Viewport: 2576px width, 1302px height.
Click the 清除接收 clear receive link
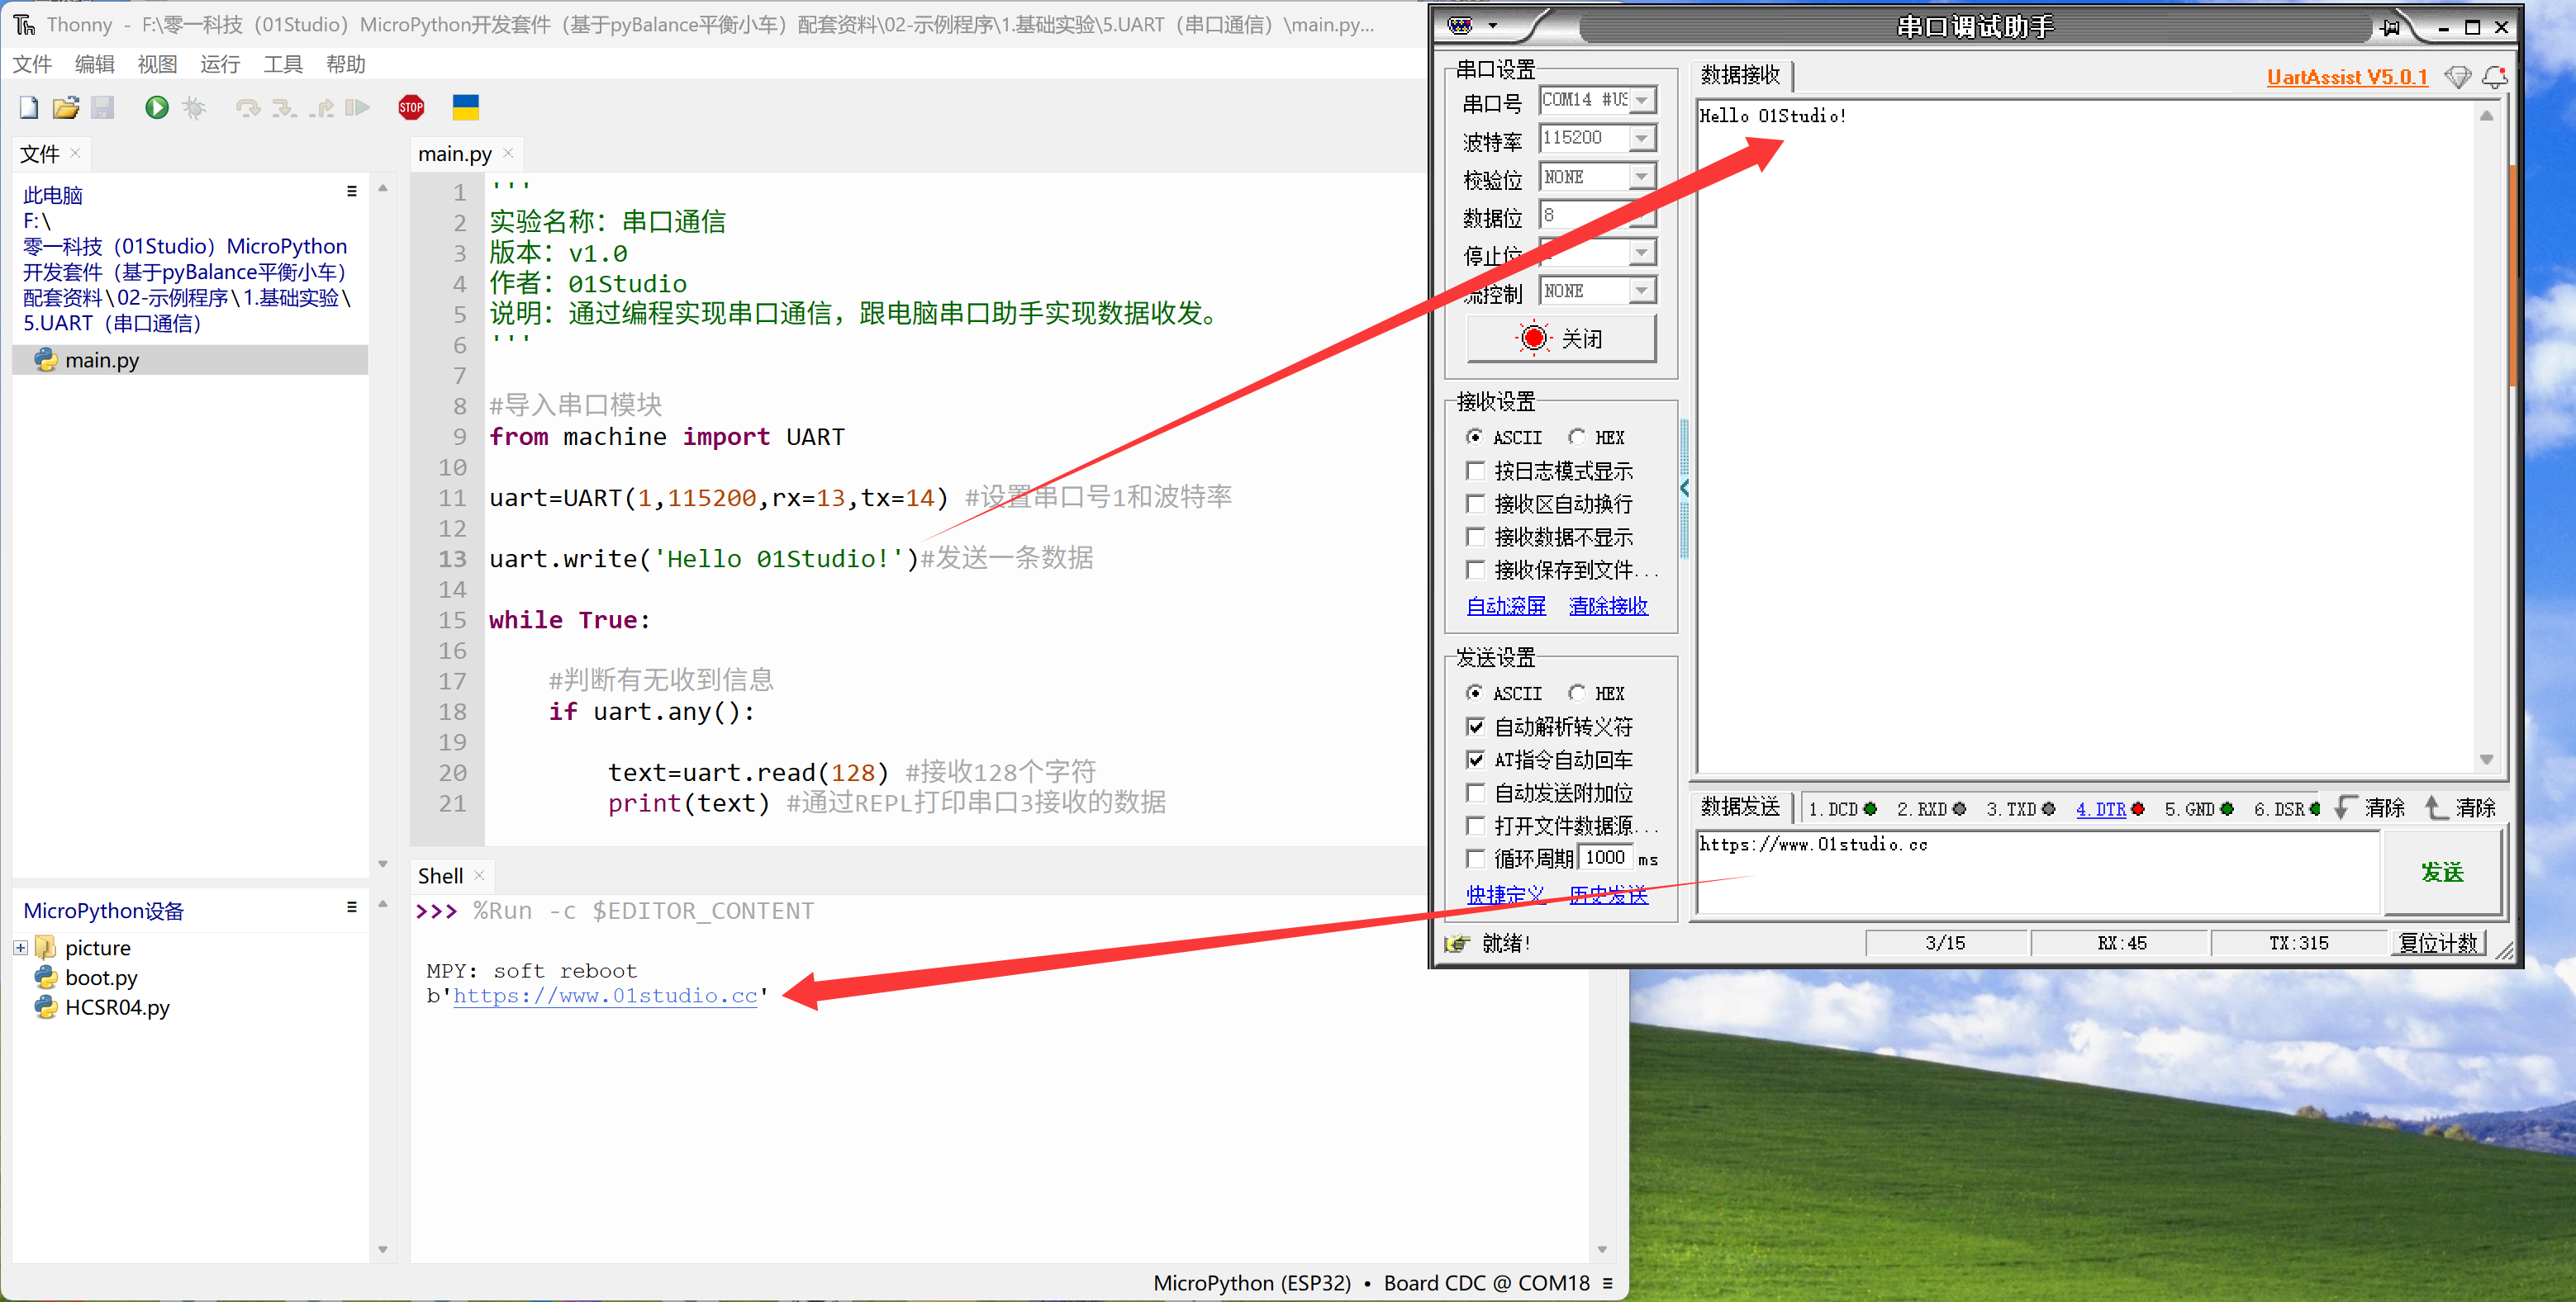coord(1608,605)
